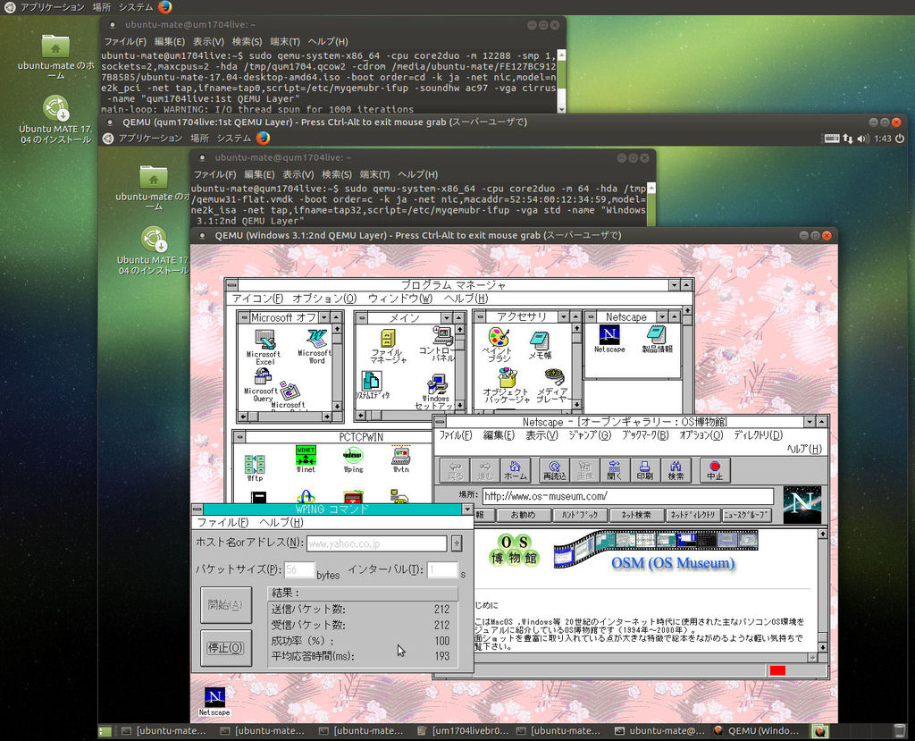Click the Firefox icon in the outer top panel

165,7
